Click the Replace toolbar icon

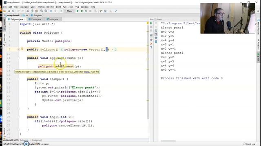[x=46, y=11]
